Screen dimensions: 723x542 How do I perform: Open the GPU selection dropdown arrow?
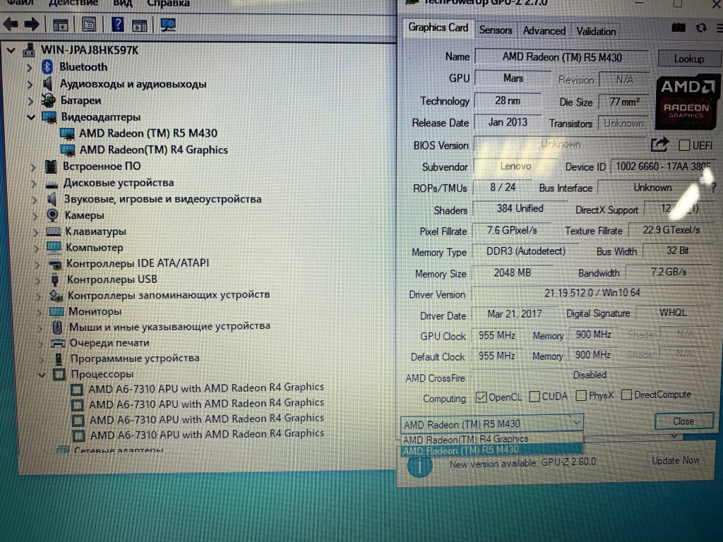point(576,423)
